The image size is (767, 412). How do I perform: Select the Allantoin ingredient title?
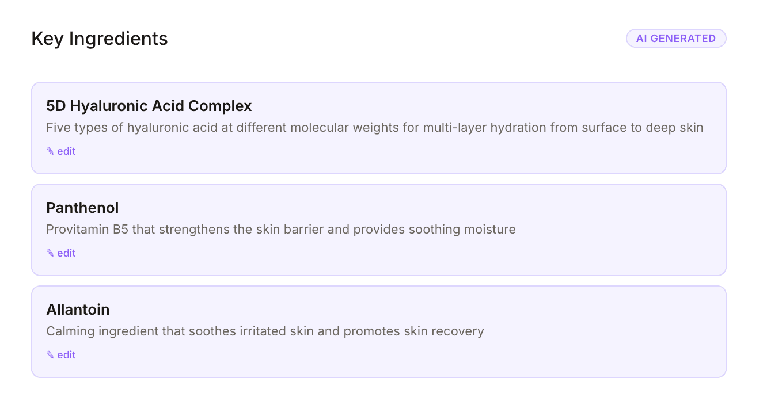[78, 310]
